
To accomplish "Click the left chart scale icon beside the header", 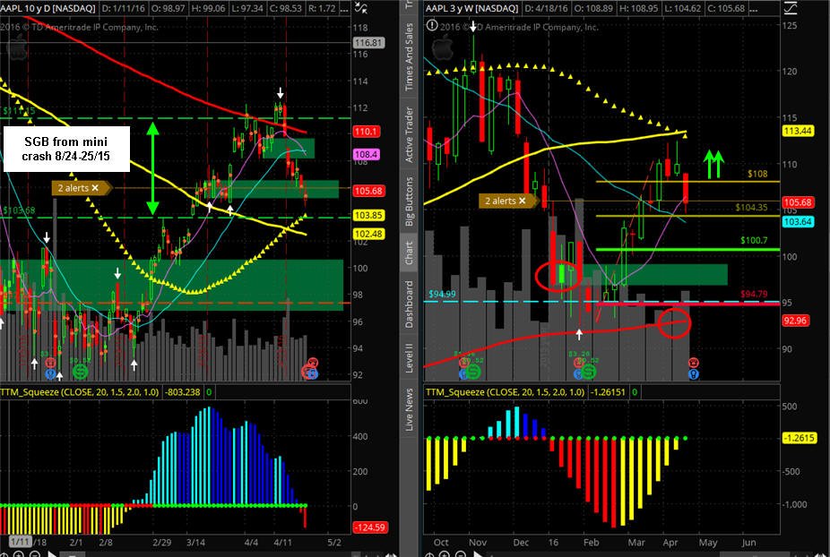I will pos(361,8).
